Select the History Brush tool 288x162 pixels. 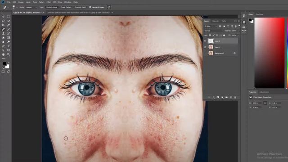pyautogui.click(x=9, y=34)
